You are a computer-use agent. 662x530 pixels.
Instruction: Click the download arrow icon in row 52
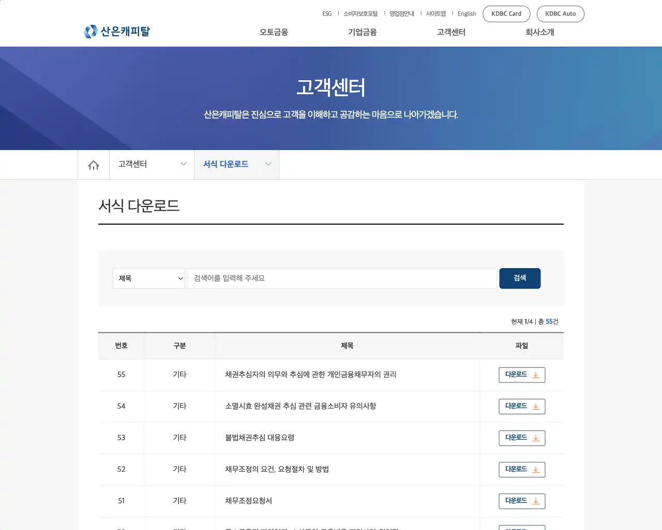pyautogui.click(x=536, y=469)
